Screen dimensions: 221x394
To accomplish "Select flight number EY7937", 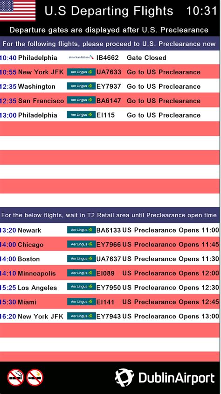I will click(x=109, y=86).
